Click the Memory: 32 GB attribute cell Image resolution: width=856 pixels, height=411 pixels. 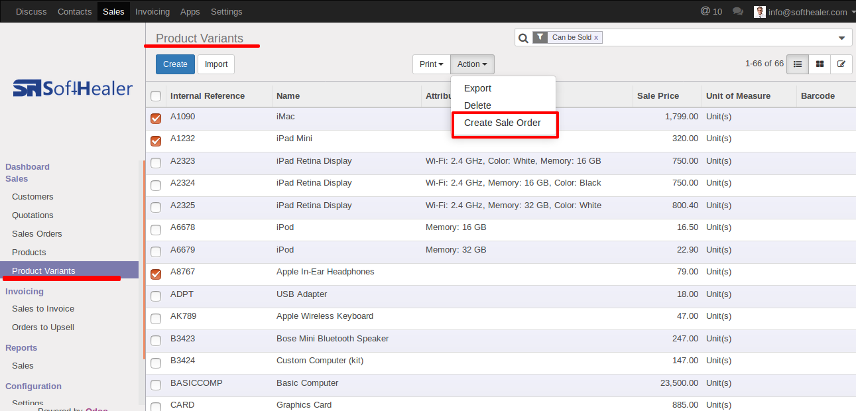point(456,250)
